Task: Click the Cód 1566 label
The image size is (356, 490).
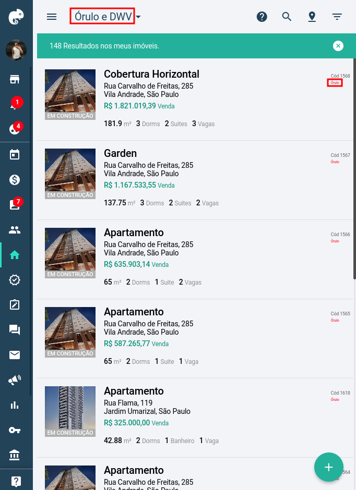Action: pos(340,235)
